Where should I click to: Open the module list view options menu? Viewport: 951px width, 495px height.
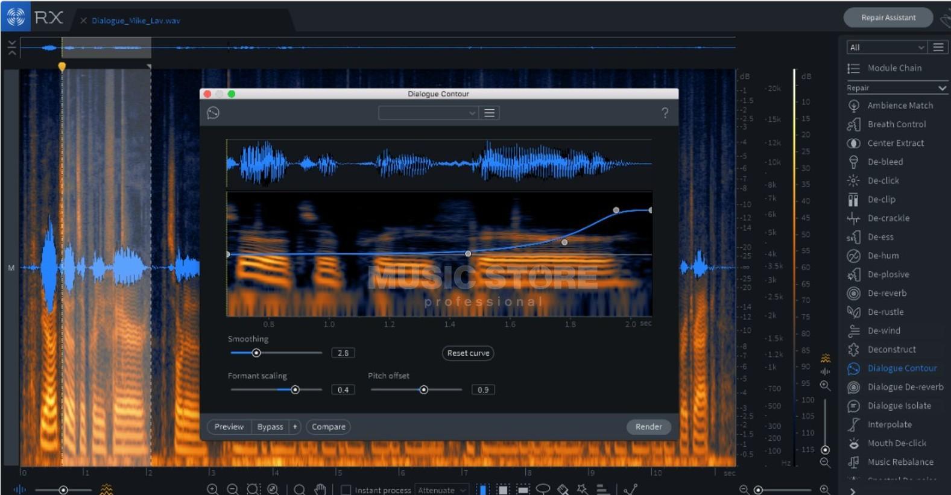tap(938, 48)
